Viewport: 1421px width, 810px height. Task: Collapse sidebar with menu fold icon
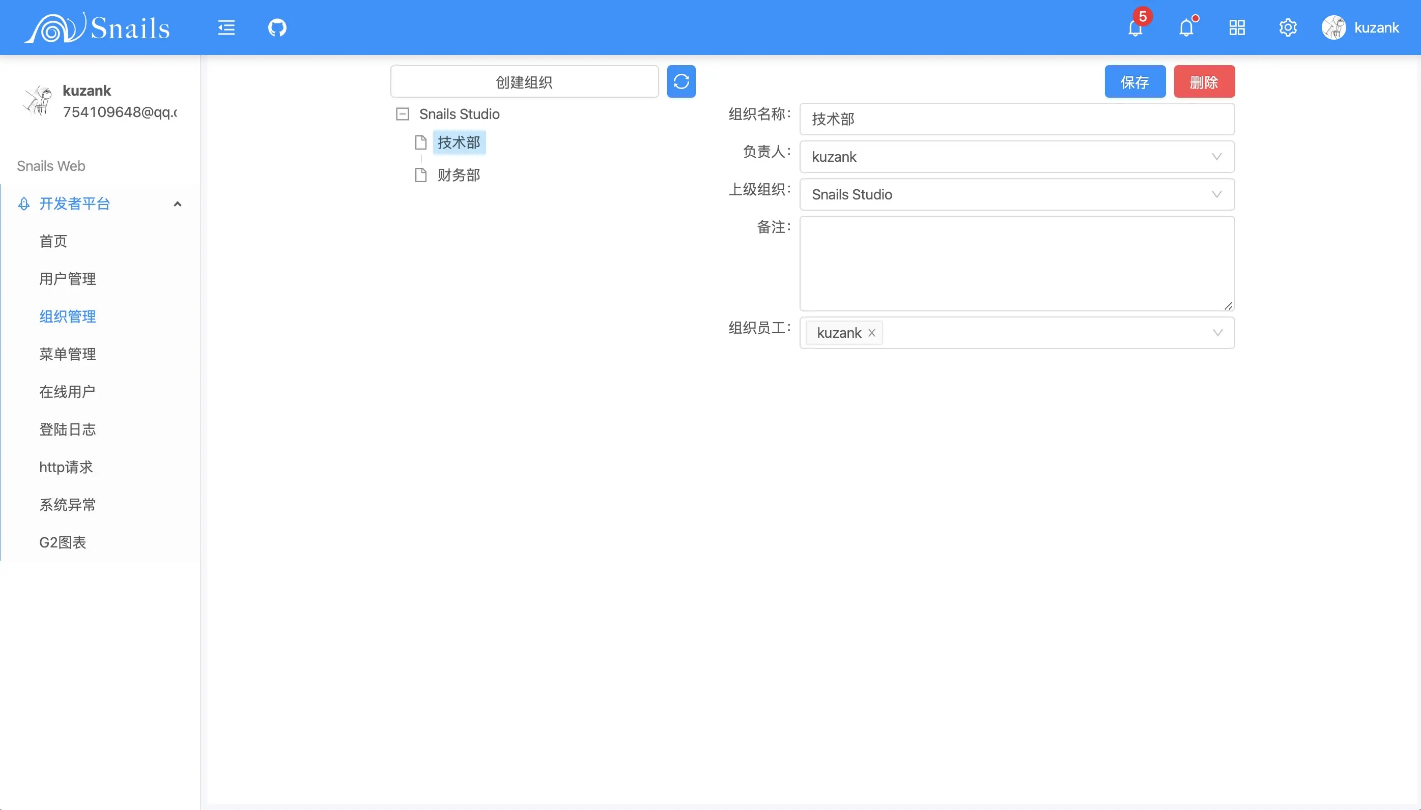point(226,27)
